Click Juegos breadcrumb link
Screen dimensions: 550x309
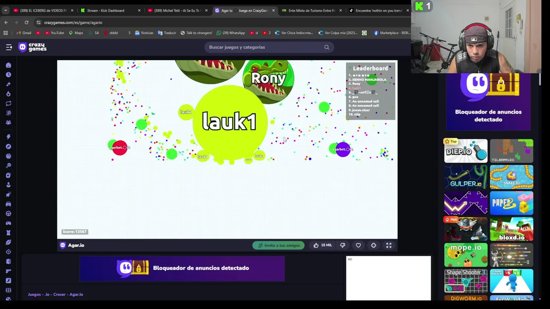(x=34, y=294)
